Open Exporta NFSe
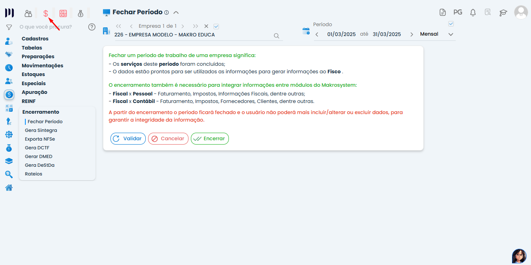Viewport: 531px width, 265px height. pyautogui.click(x=40, y=139)
